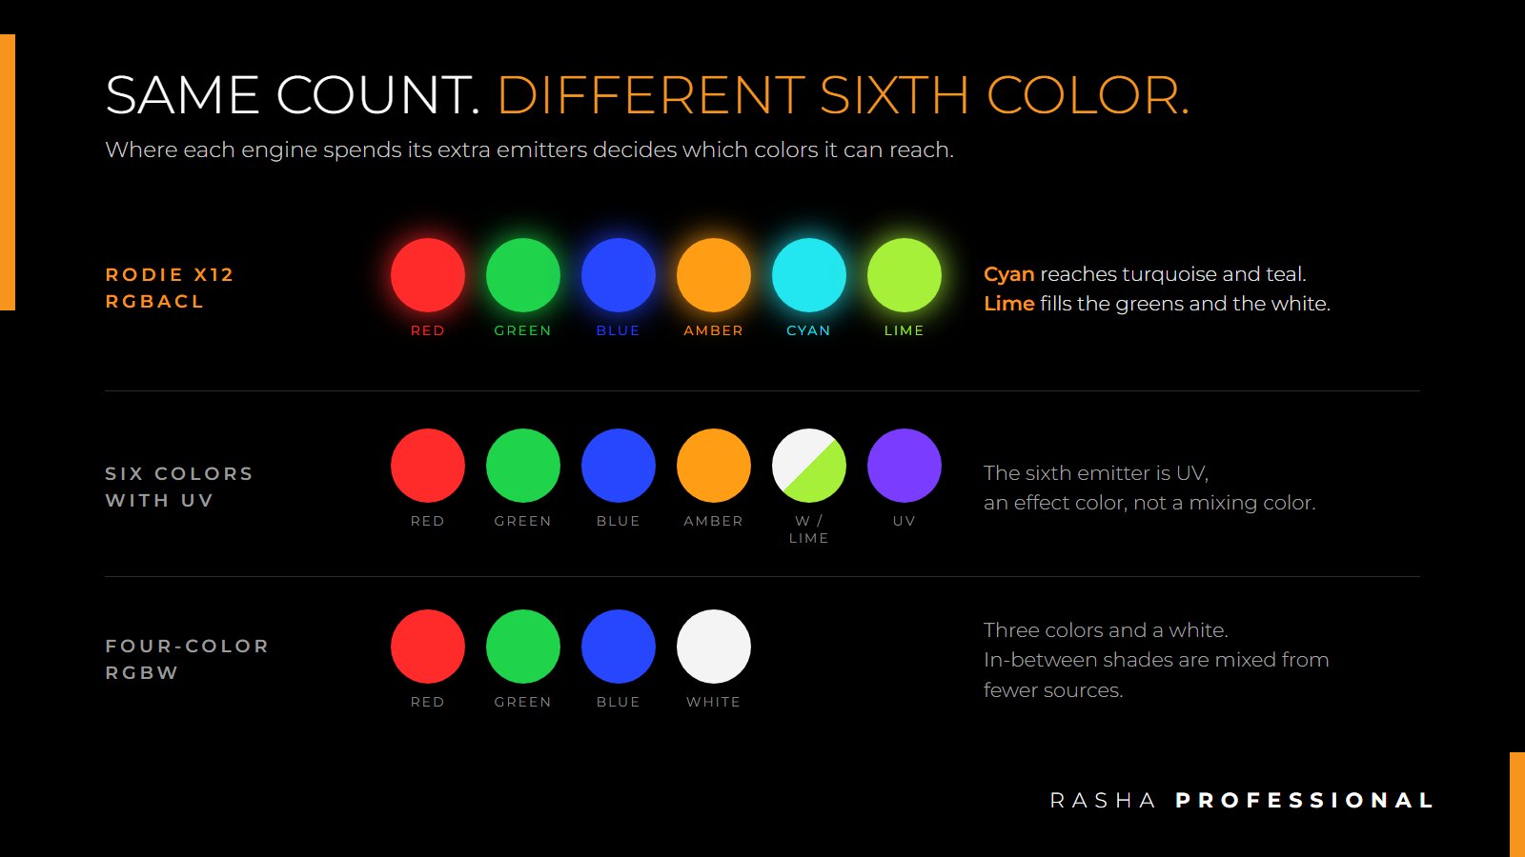Viewport: 1525px width, 857px height.
Task: Choose the amber circle in the Rodie X12 row
Action: click(x=714, y=275)
